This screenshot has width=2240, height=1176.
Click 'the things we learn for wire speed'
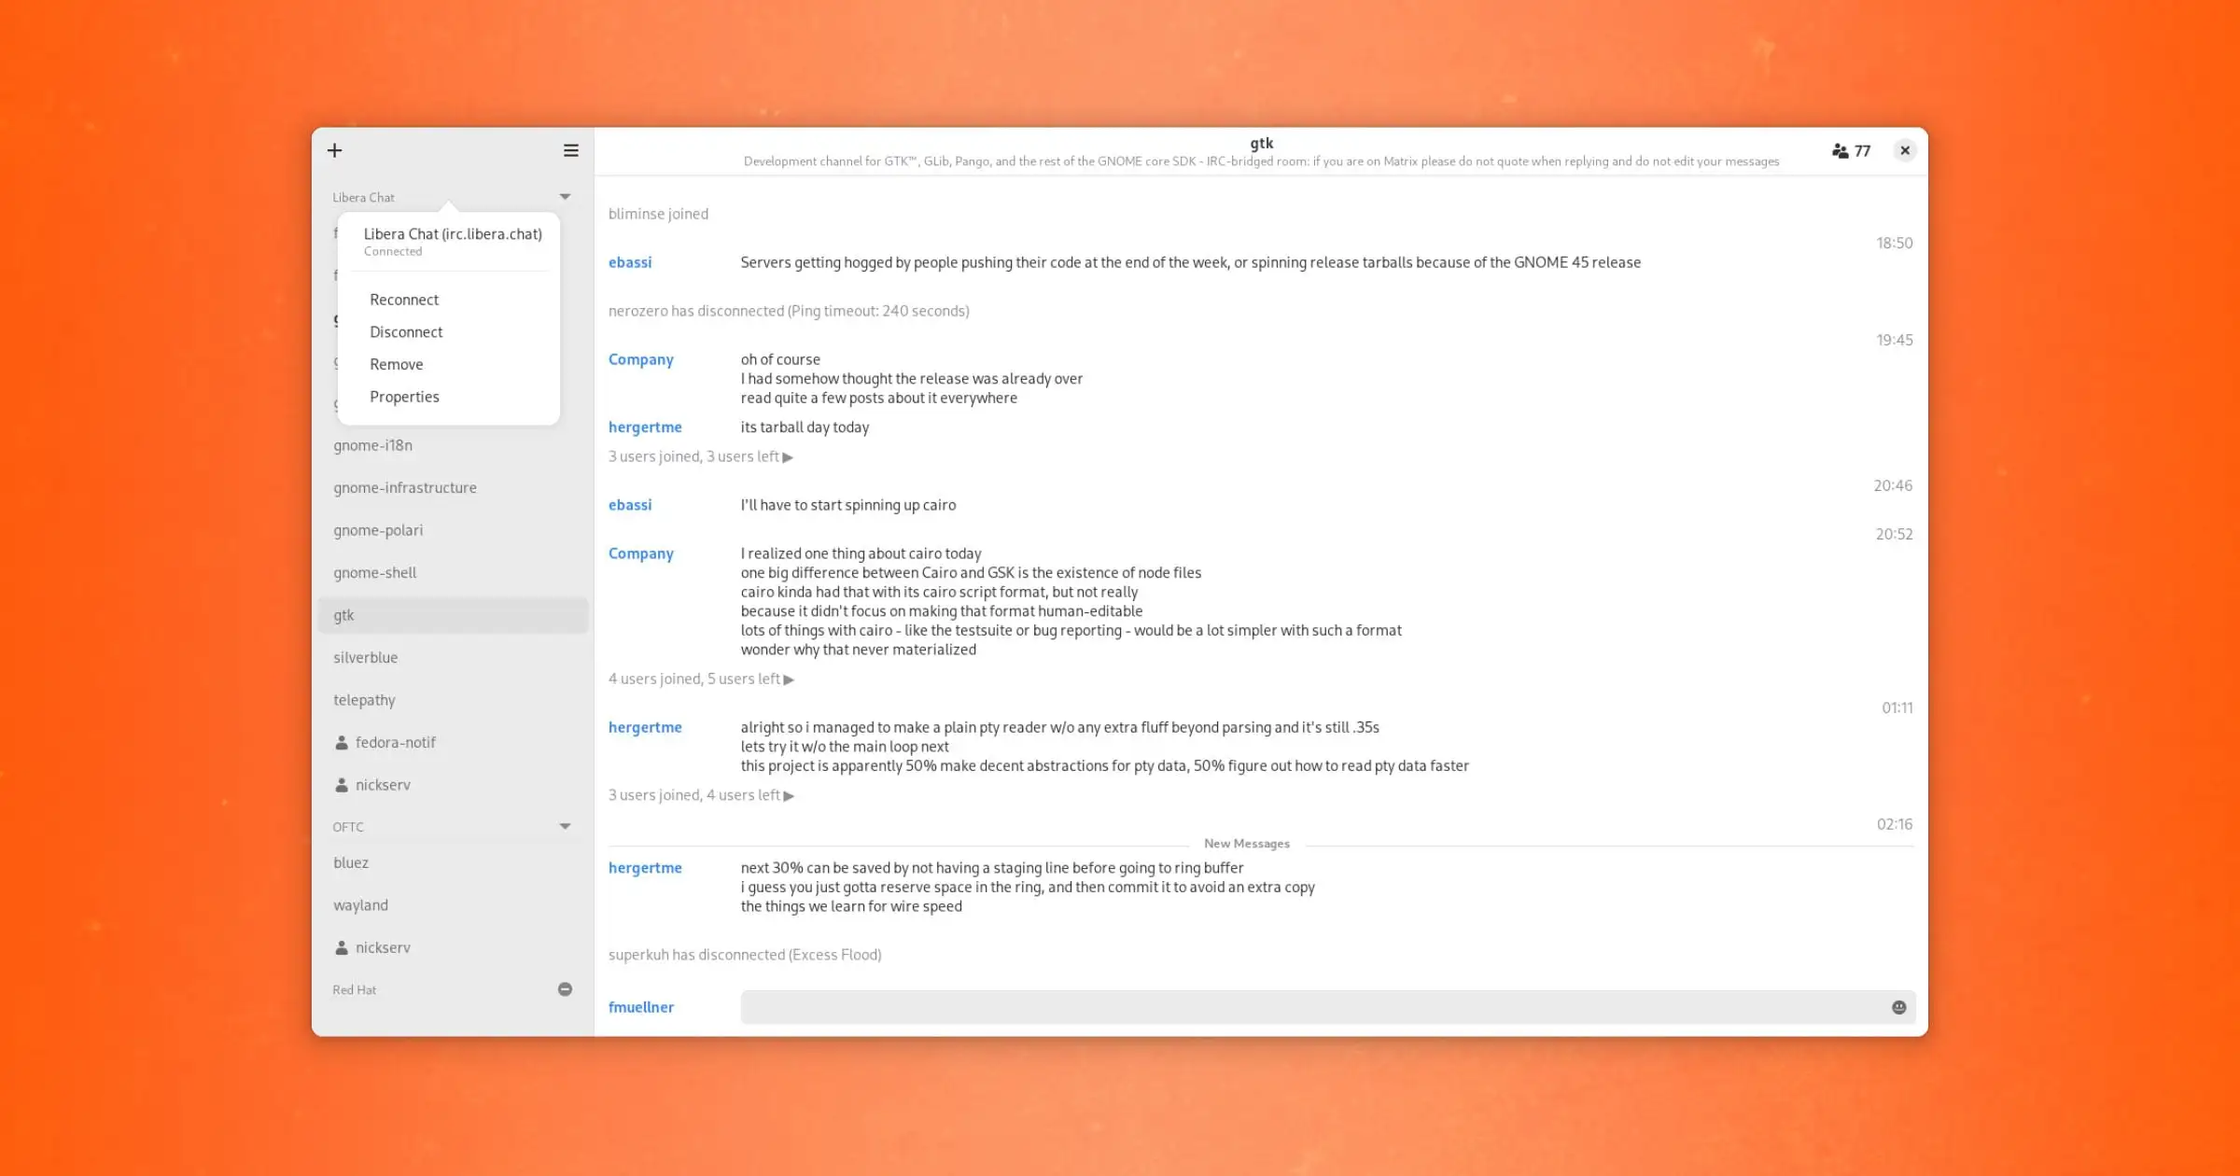851,906
